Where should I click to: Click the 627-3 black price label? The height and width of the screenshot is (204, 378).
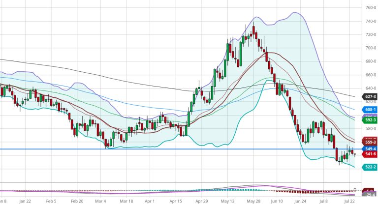pyautogui.click(x=370, y=96)
